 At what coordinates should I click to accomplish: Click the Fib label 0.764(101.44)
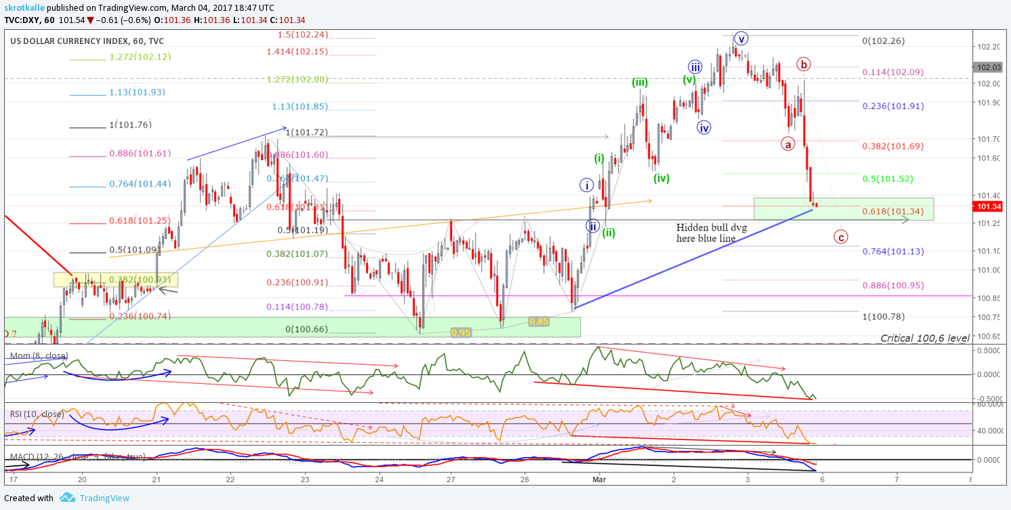(140, 184)
